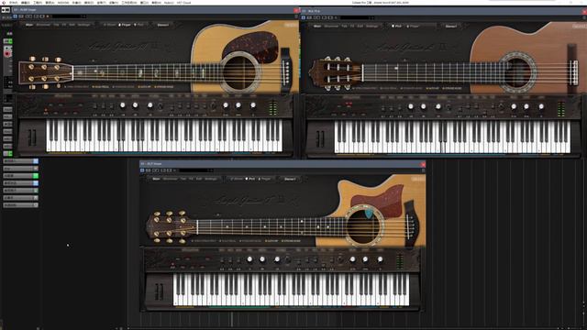Click second header toolbar icon in the Martin guitar window
The width and height of the screenshot is (587, 330).
pos(21,16)
